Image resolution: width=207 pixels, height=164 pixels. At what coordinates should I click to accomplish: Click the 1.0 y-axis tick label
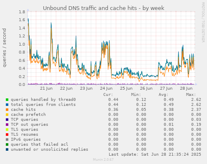[x=22, y=44]
